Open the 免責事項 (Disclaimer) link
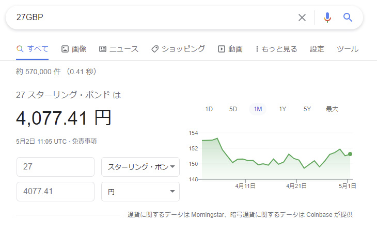 click(84, 141)
